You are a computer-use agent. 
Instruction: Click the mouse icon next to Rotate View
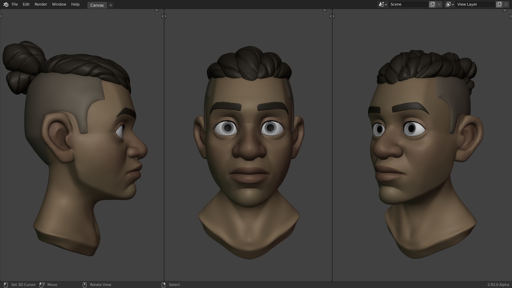pos(84,284)
